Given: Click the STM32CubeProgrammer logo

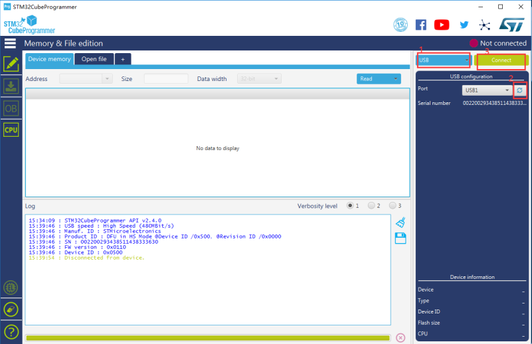Looking at the screenshot, I should [x=29, y=25].
